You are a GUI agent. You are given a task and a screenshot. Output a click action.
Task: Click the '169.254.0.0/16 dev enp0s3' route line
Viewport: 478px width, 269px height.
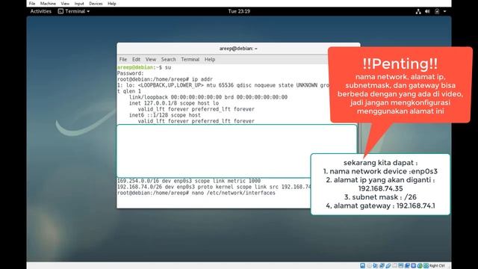[x=189, y=181]
